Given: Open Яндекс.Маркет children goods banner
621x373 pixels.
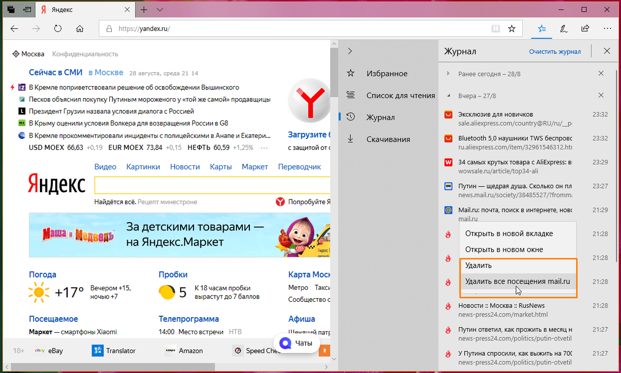Looking at the screenshot, I should [180, 235].
